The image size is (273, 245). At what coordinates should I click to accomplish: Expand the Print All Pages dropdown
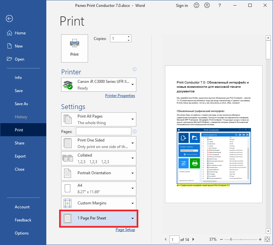99,119
